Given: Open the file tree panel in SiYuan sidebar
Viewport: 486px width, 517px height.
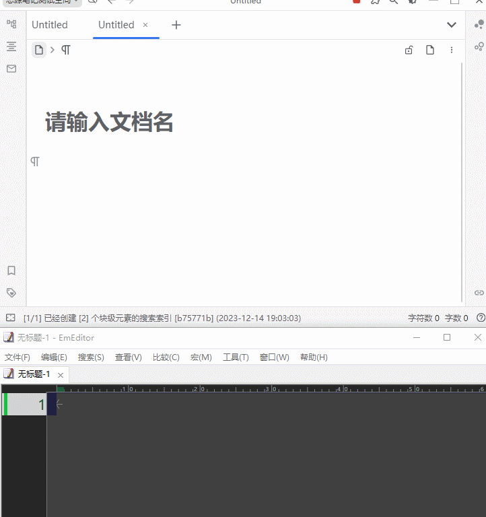Looking at the screenshot, I should tap(11, 24).
